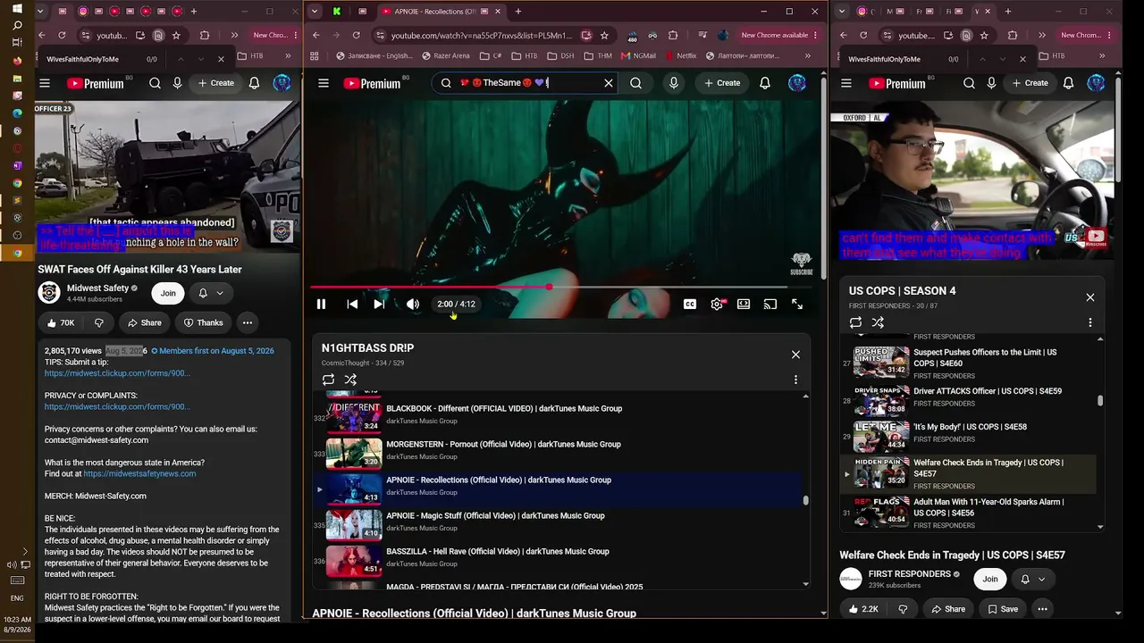Open US COPS playlist options menu
1144x643 pixels.
(x=1089, y=322)
